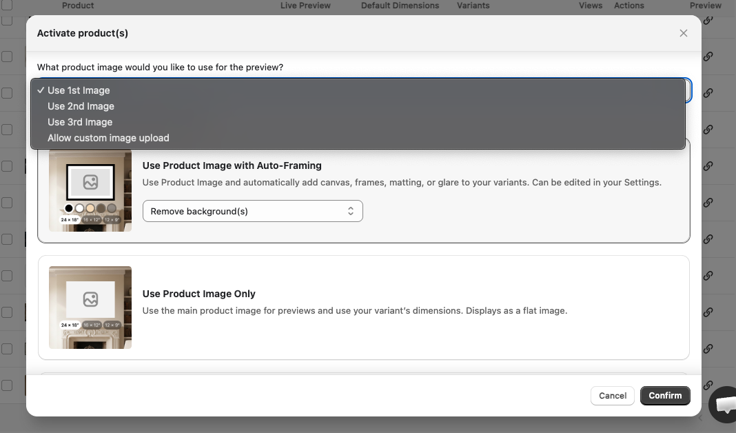Click the Cancel button
The image size is (736, 433).
(x=613, y=396)
